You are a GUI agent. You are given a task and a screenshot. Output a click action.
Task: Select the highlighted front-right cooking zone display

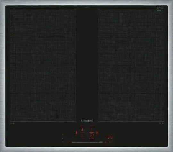92,136
